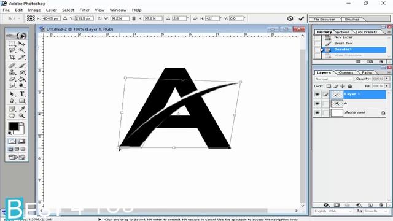This screenshot has width=393, height=221.
Task: Select the Slice tool
Action: tap(22, 57)
